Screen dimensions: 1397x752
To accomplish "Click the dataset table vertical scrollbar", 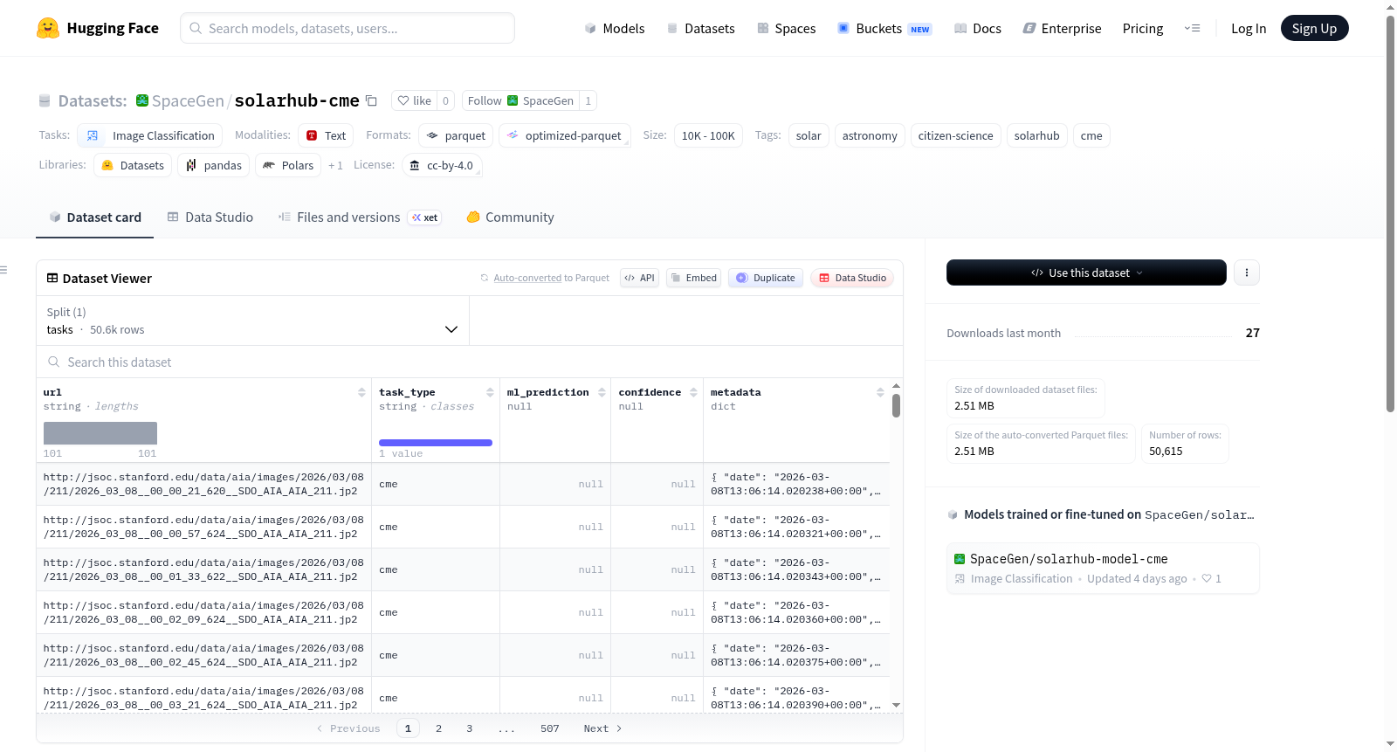I will [x=896, y=406].
